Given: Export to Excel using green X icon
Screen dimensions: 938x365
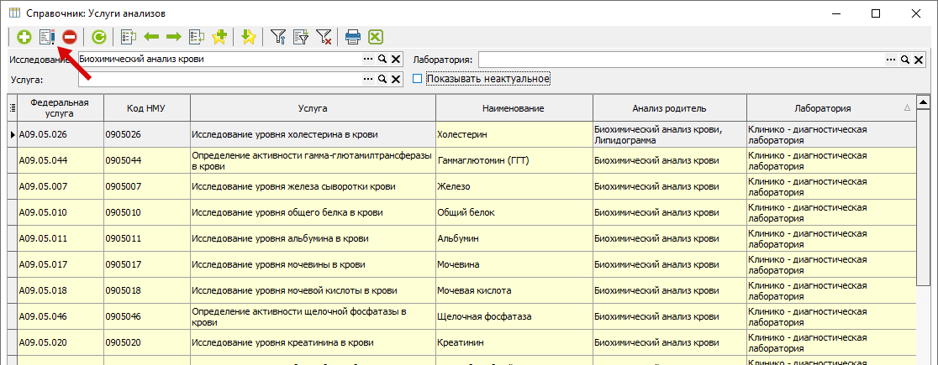Looking at the screenshot, I should 376,37.
